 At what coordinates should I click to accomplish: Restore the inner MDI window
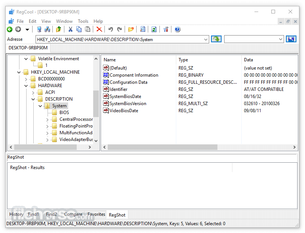[x=288, y=21]
